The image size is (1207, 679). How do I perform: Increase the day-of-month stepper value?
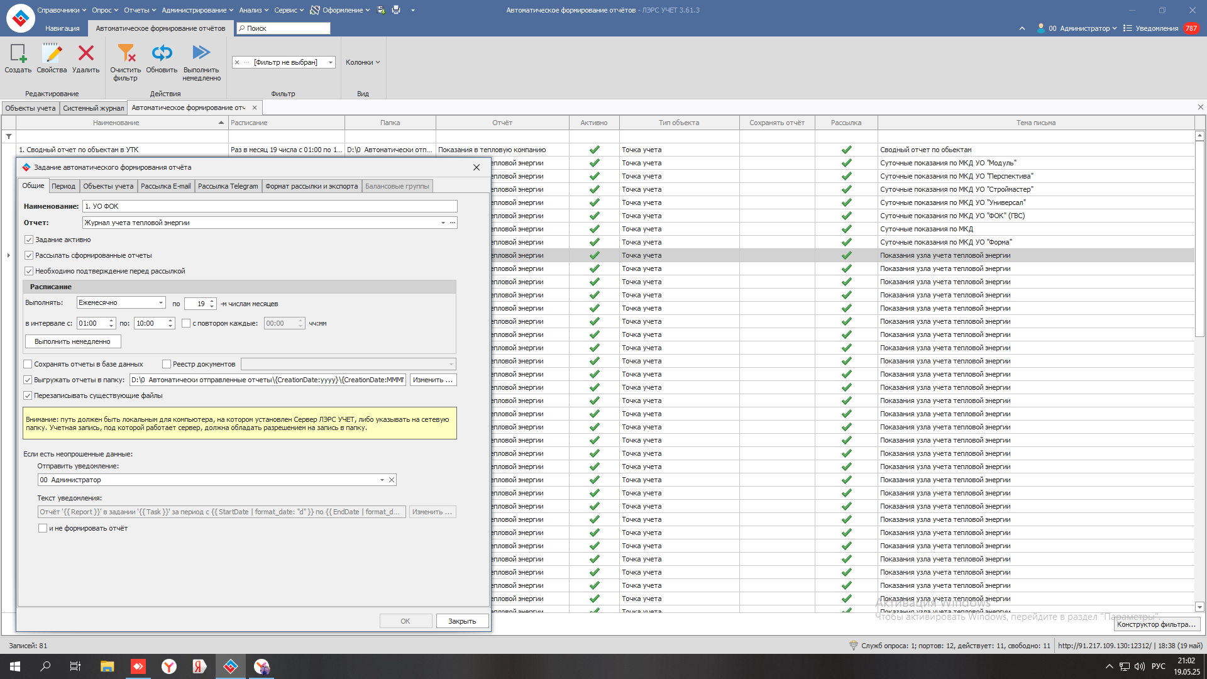click(x=212, y=301)
